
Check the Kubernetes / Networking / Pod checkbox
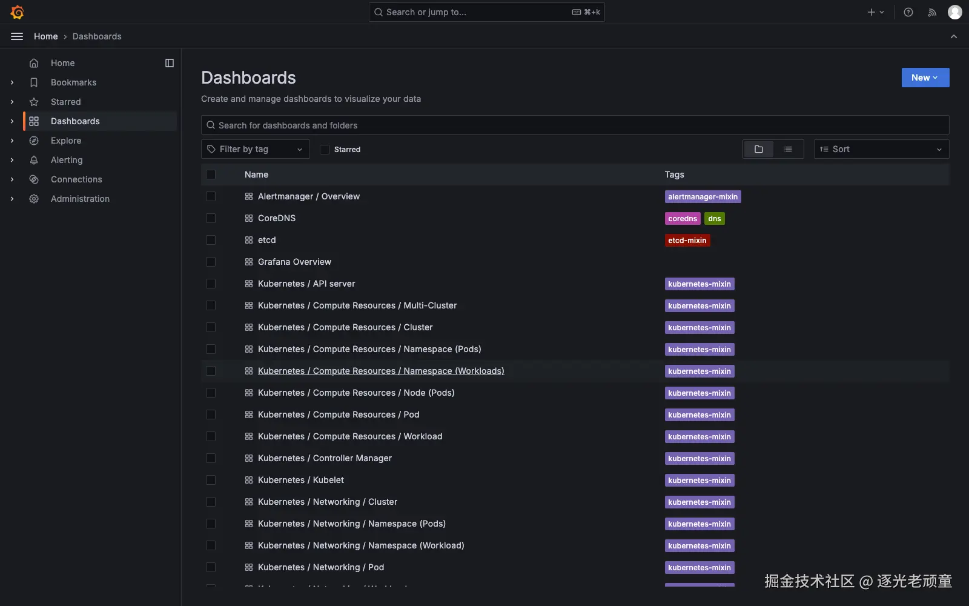pyautogui.click(x=211, y=567)
